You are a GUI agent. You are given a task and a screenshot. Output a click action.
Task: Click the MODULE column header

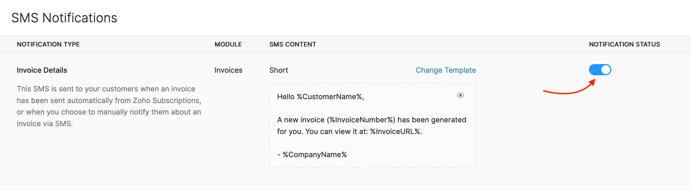[x=228, y=44]
